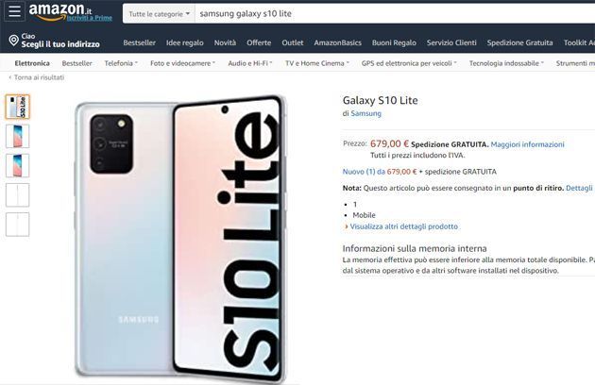This screenshot has height=385, width=595.
Task: Select the first S10 Lite thumbnail
Action: pyautogui.click(x=17, y=107)
